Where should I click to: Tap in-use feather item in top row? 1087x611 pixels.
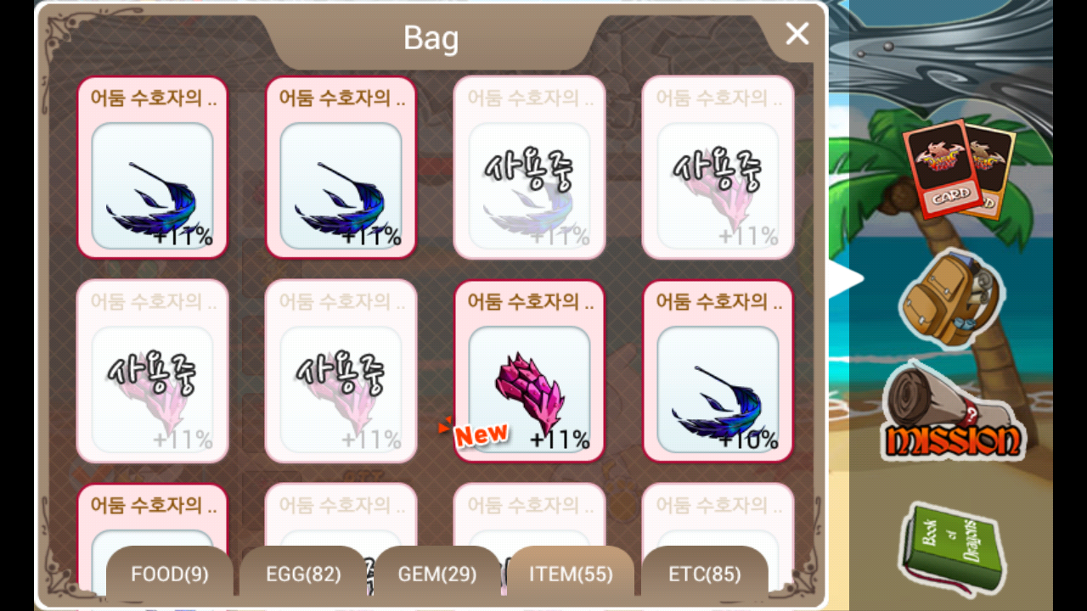(x=529, y=168)
